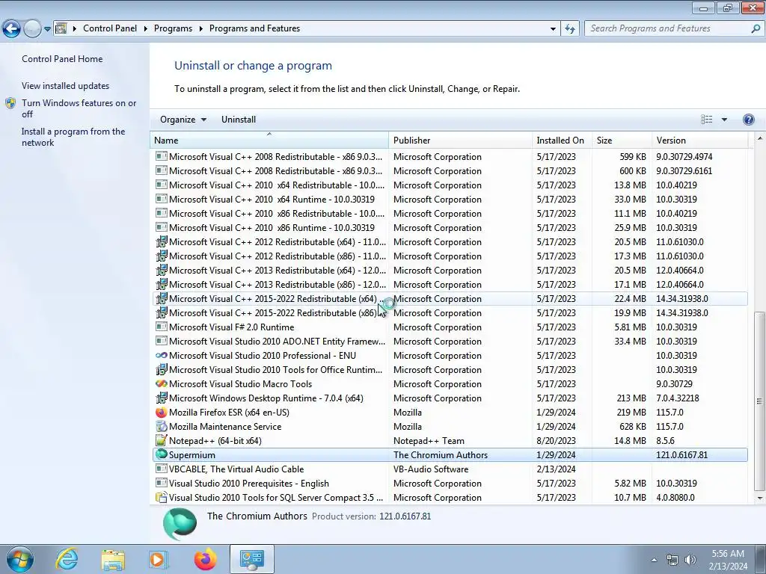
Task: Click the Programs and Features breadcrumb
Action: pyautogui.click(x=254, y=28)
